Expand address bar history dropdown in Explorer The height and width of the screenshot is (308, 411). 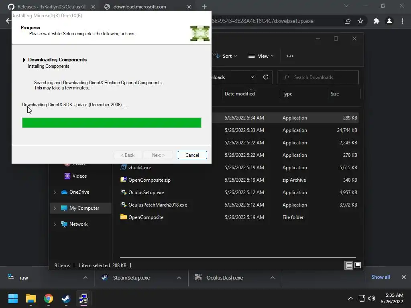click(252, 77)
